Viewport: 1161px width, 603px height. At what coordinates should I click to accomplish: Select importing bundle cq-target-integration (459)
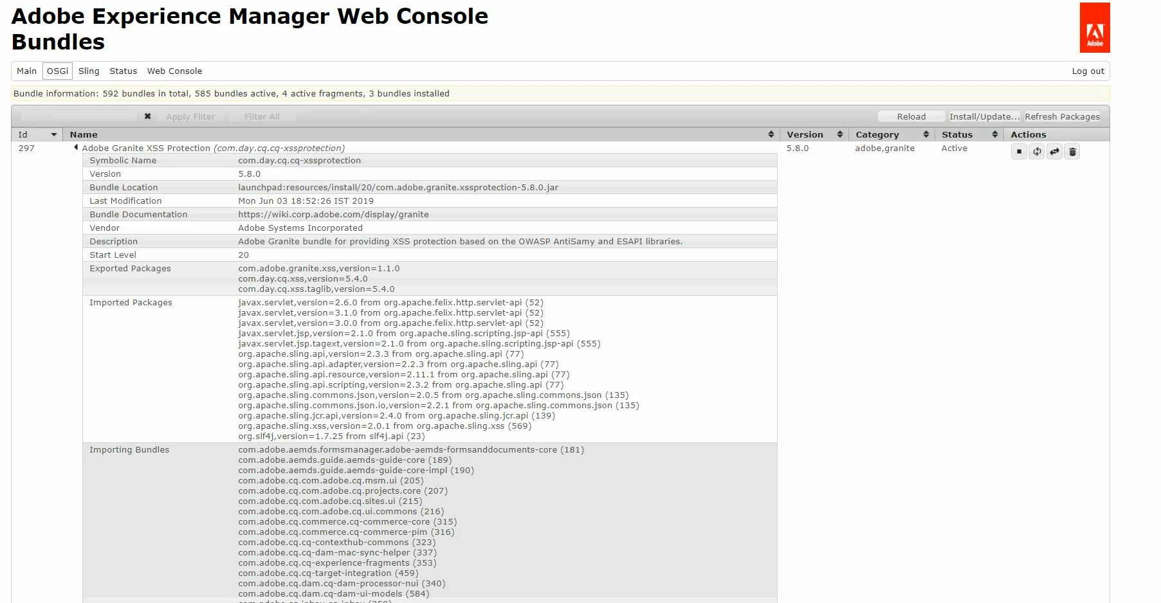[328, 573]
